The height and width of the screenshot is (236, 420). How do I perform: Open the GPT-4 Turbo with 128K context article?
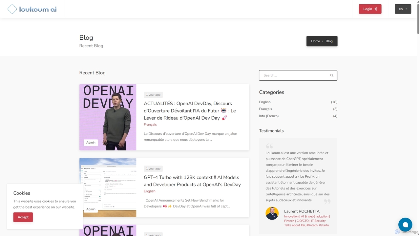click(x=192, y=181)
